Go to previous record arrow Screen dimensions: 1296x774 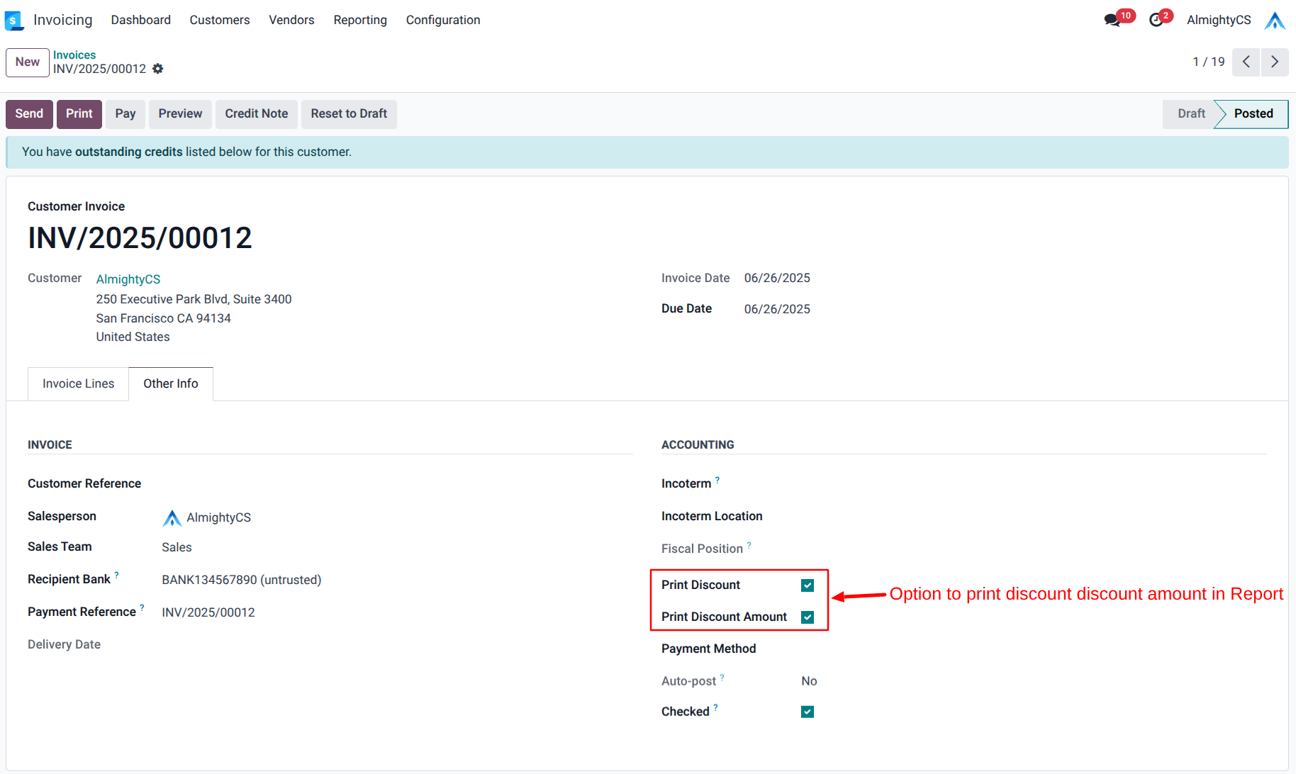pos(1246,62)
